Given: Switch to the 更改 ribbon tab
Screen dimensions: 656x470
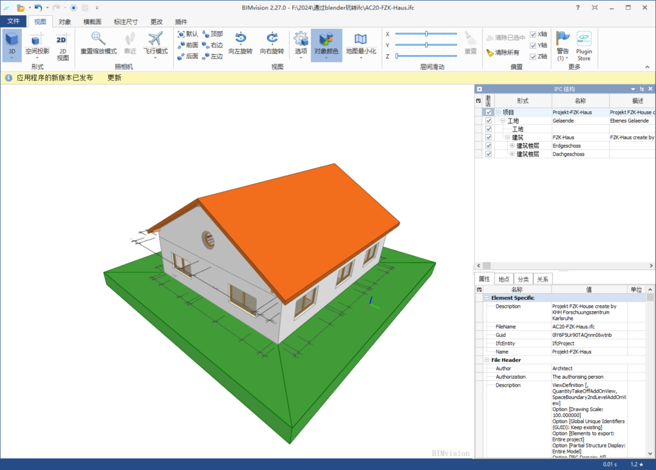Looking at the screenshot, I should 156,22.
